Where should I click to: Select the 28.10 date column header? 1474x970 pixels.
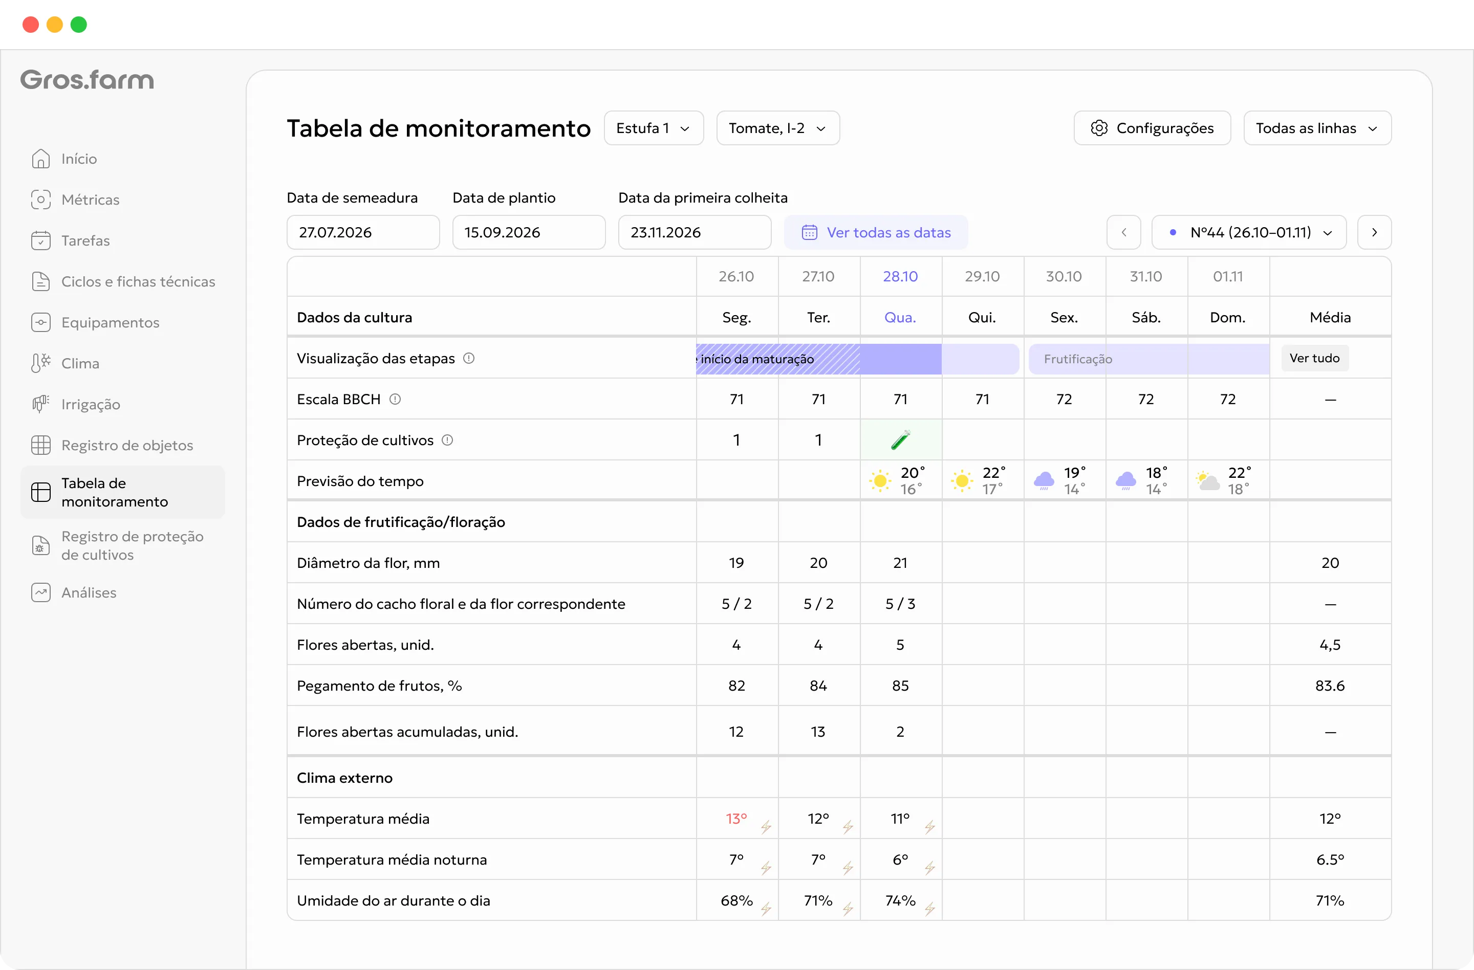[900, 276]
